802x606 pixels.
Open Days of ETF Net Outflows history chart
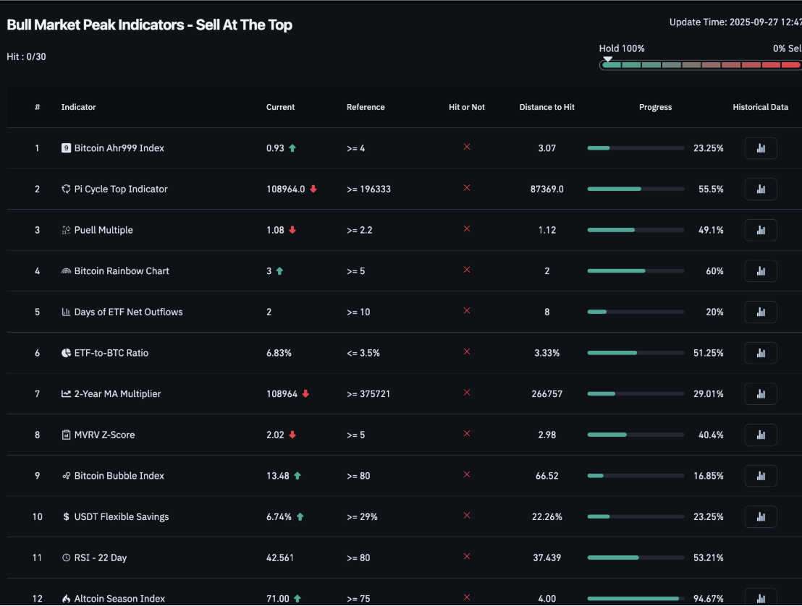coord(760,312)
